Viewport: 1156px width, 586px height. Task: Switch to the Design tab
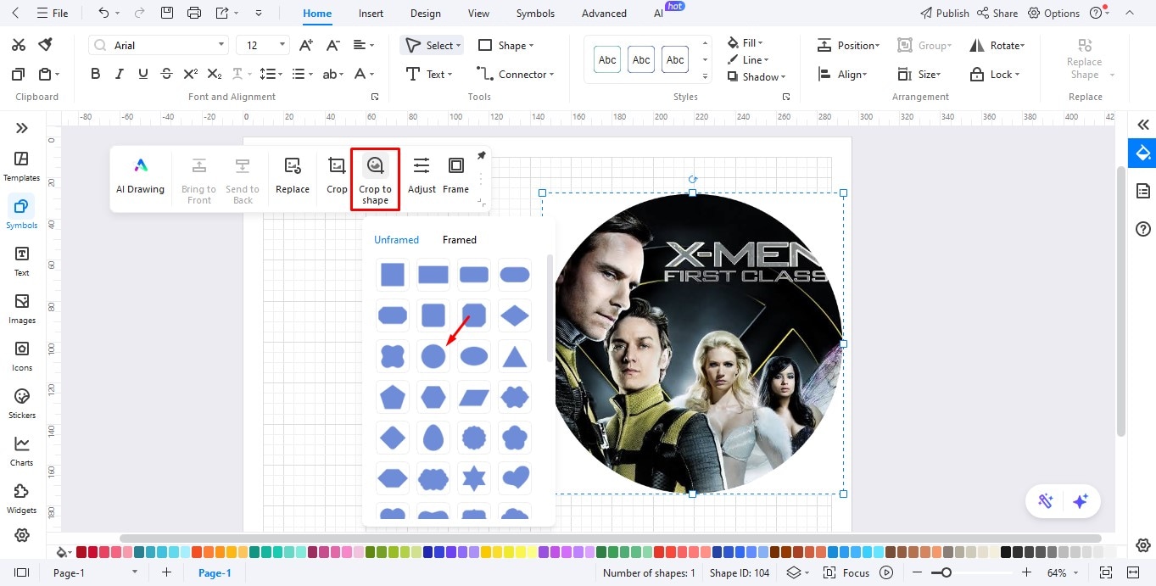point(425,14)
